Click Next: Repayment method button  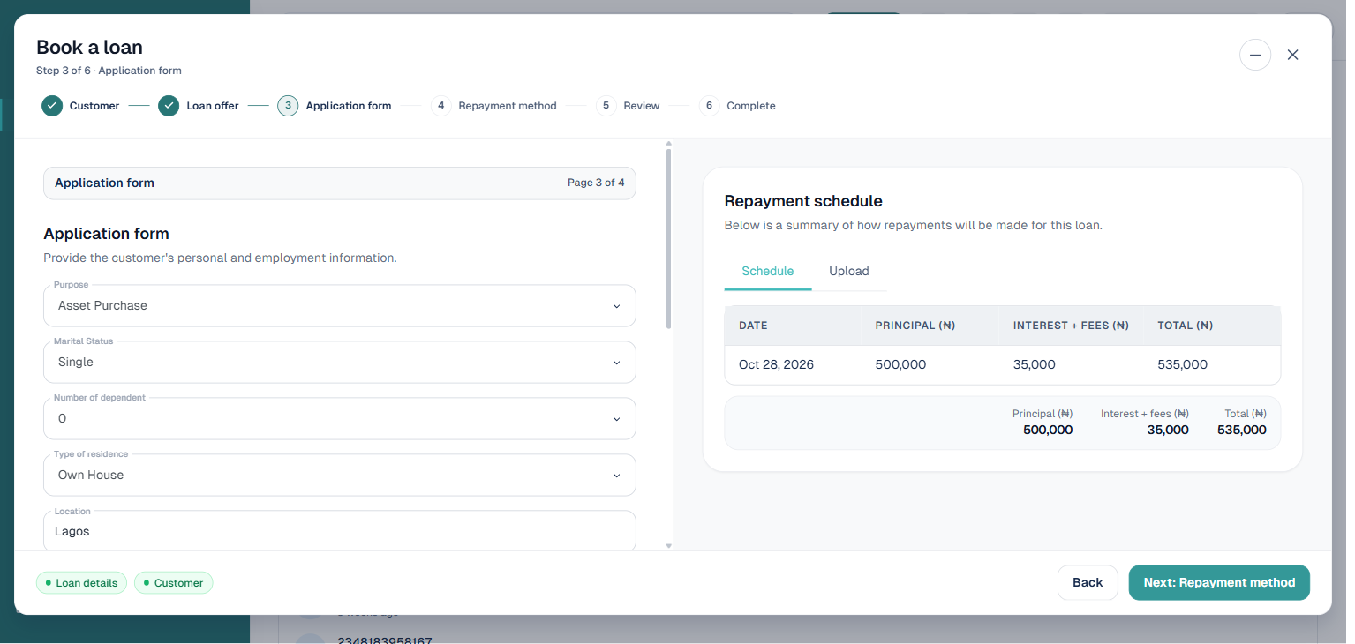(x=1219, y=582)
